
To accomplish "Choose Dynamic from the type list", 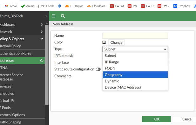I will coord(135,81).
